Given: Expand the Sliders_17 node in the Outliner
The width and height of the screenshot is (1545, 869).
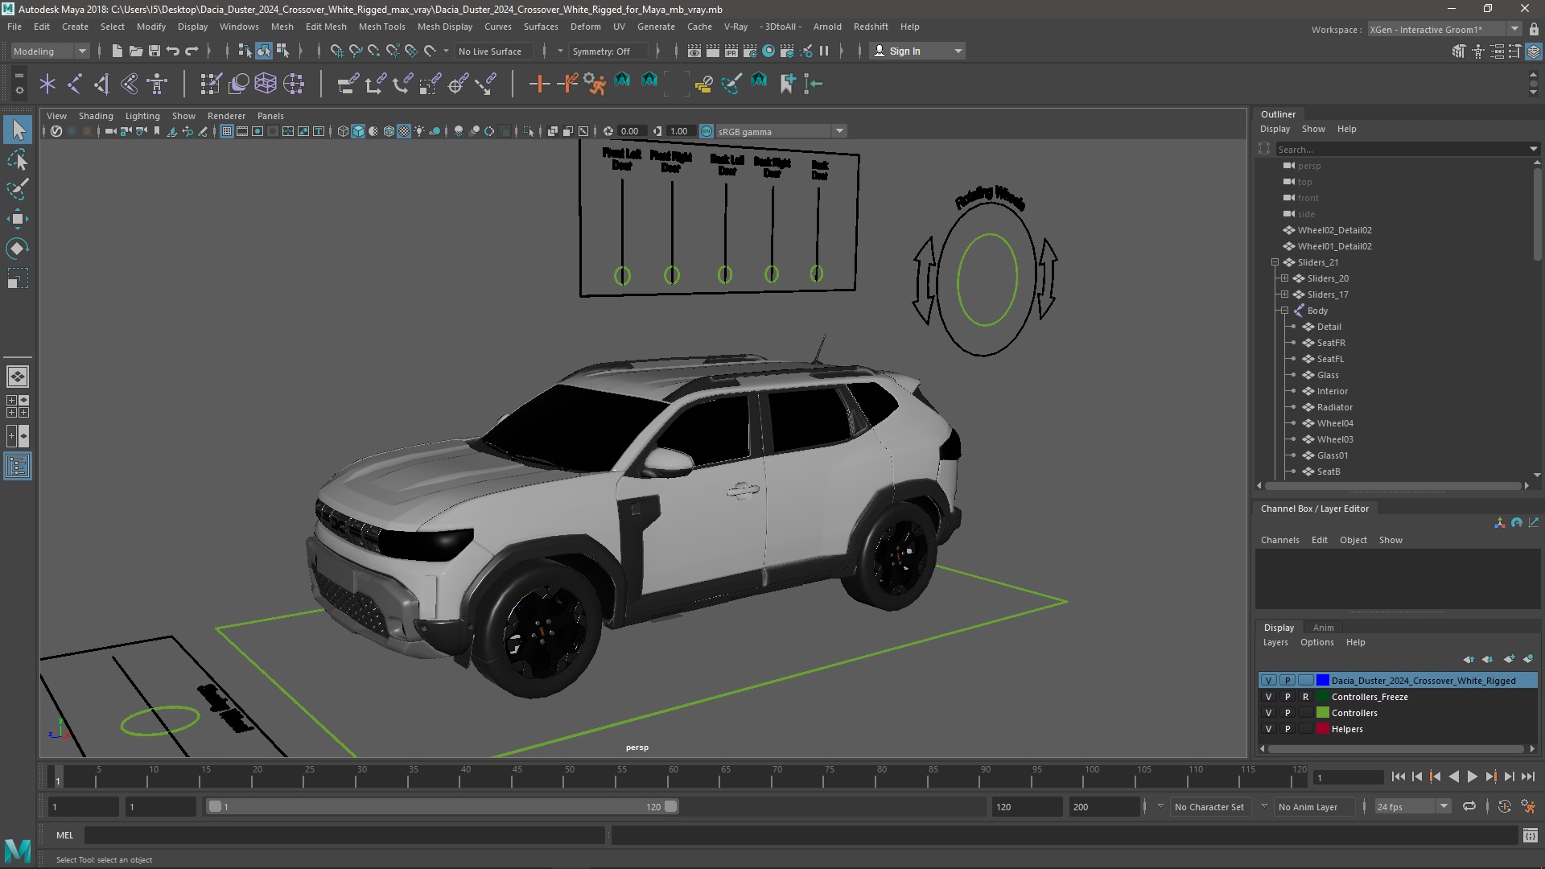Looking at the screenshot, I should (x=1284, y=294).
